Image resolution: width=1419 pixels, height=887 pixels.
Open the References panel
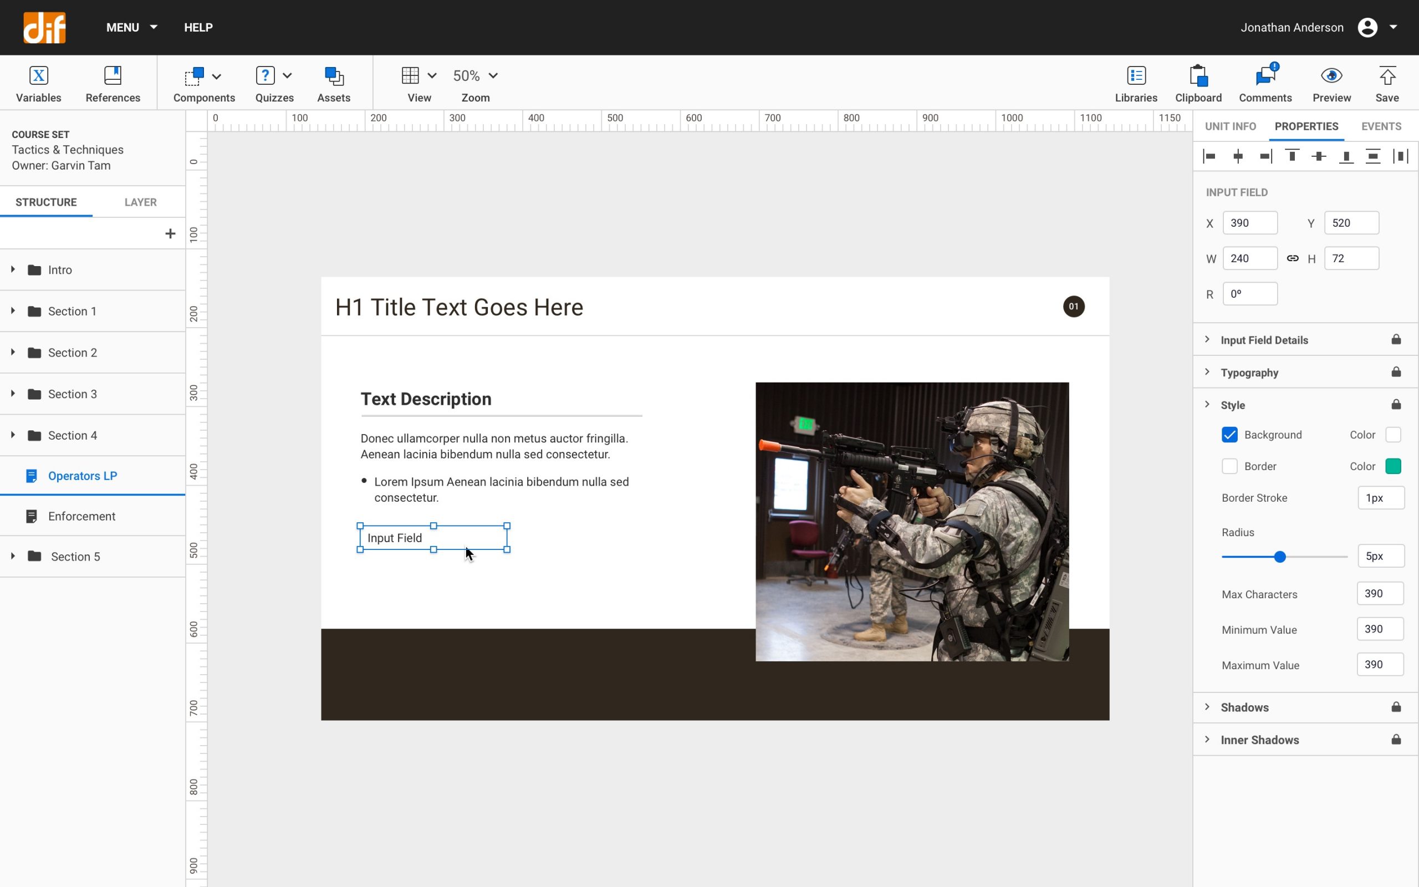tap(113, 81)
